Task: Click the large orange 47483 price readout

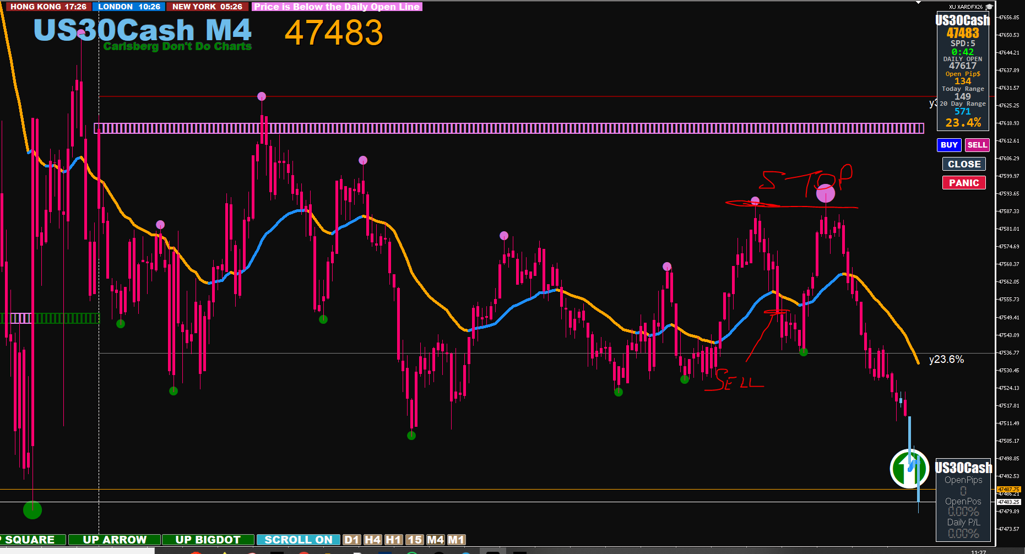Action: [334, 32]
